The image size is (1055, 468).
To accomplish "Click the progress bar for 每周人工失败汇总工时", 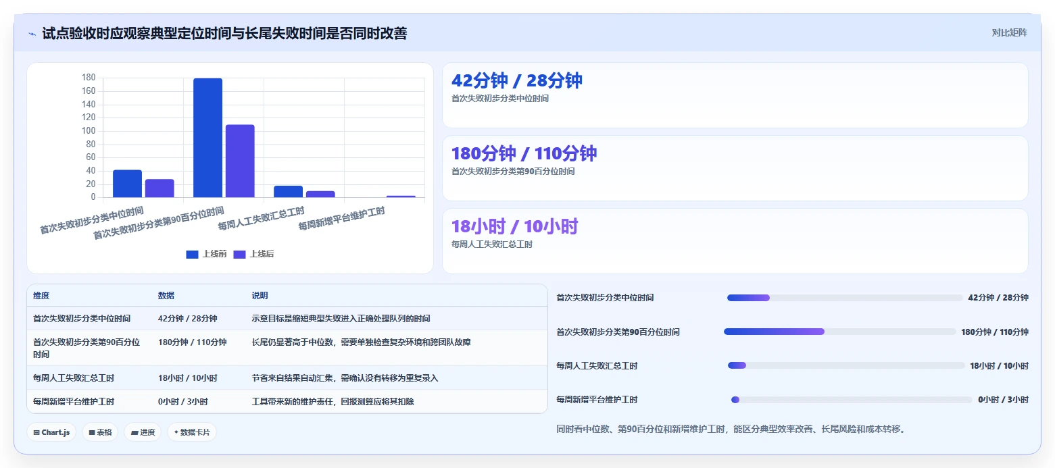I will click(x=846, y=365).
